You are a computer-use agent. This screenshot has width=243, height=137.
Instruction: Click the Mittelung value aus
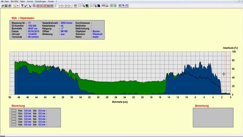[63, 34]
